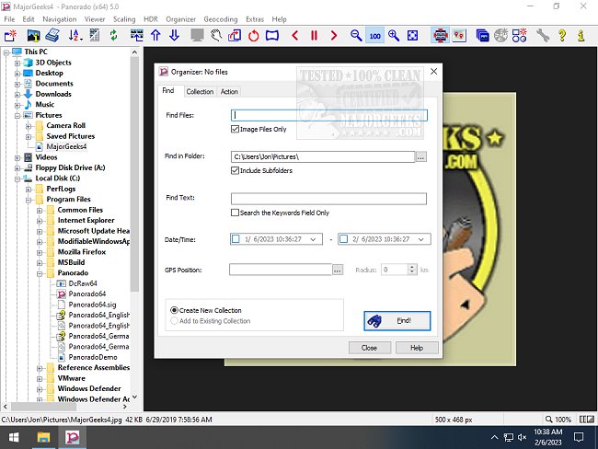Click the zoom out magnifier icon
This screenshot has width=598, height=449.
pos(356,36)
